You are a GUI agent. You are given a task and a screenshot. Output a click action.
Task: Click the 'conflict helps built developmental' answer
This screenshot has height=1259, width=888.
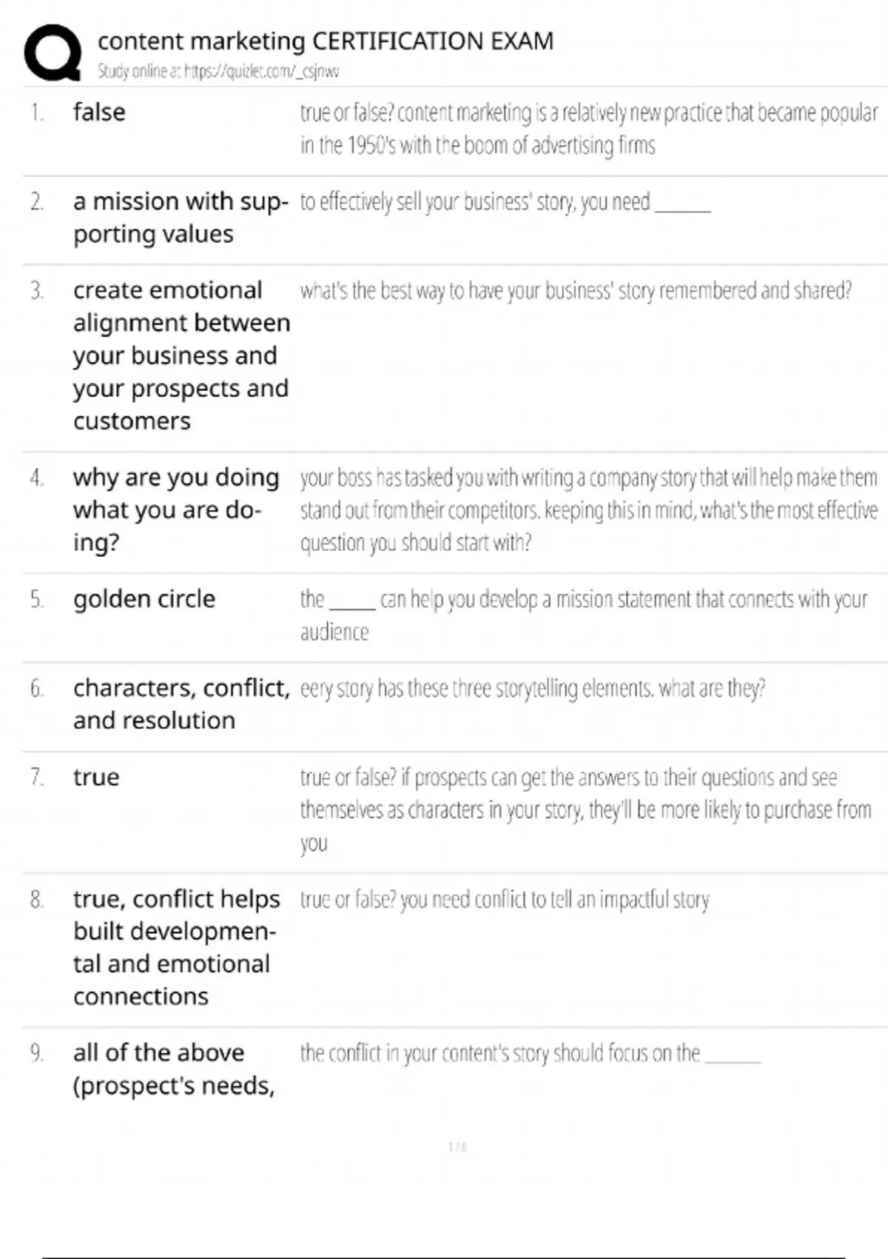click(176, 947)
